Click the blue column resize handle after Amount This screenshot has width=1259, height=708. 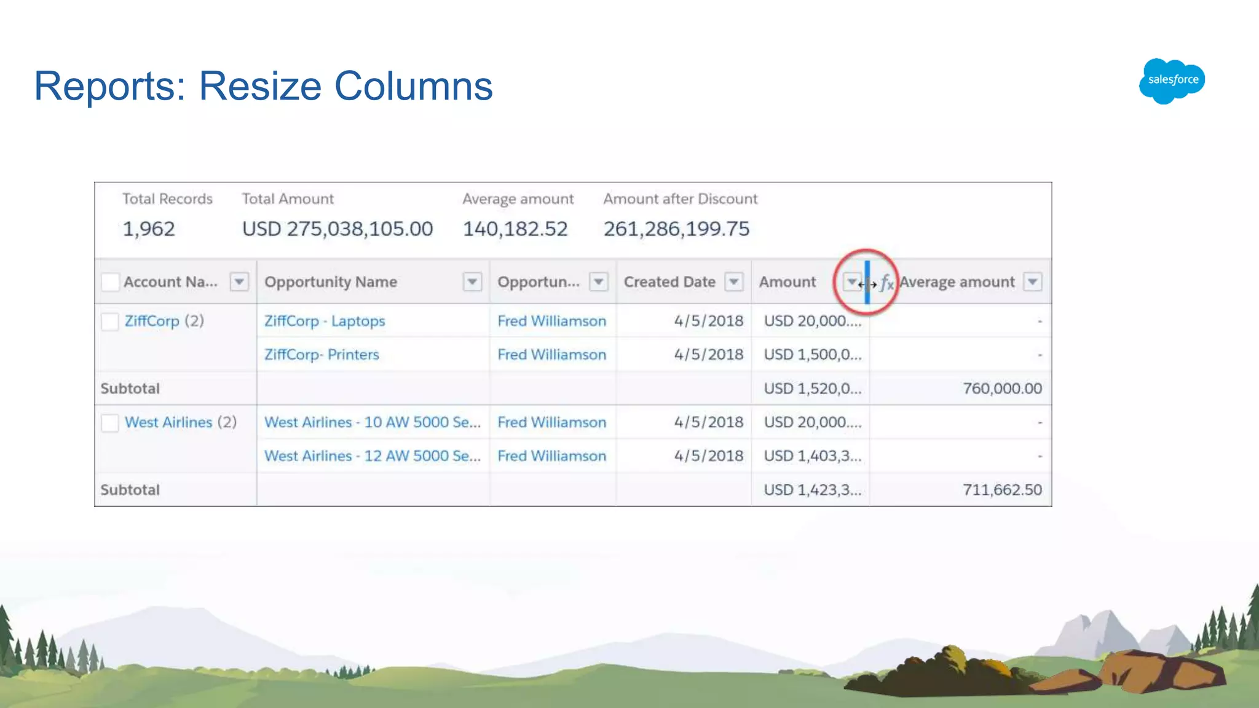pos(867,282)
